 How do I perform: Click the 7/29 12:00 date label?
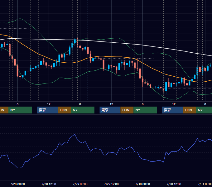[x=111, y=184]
